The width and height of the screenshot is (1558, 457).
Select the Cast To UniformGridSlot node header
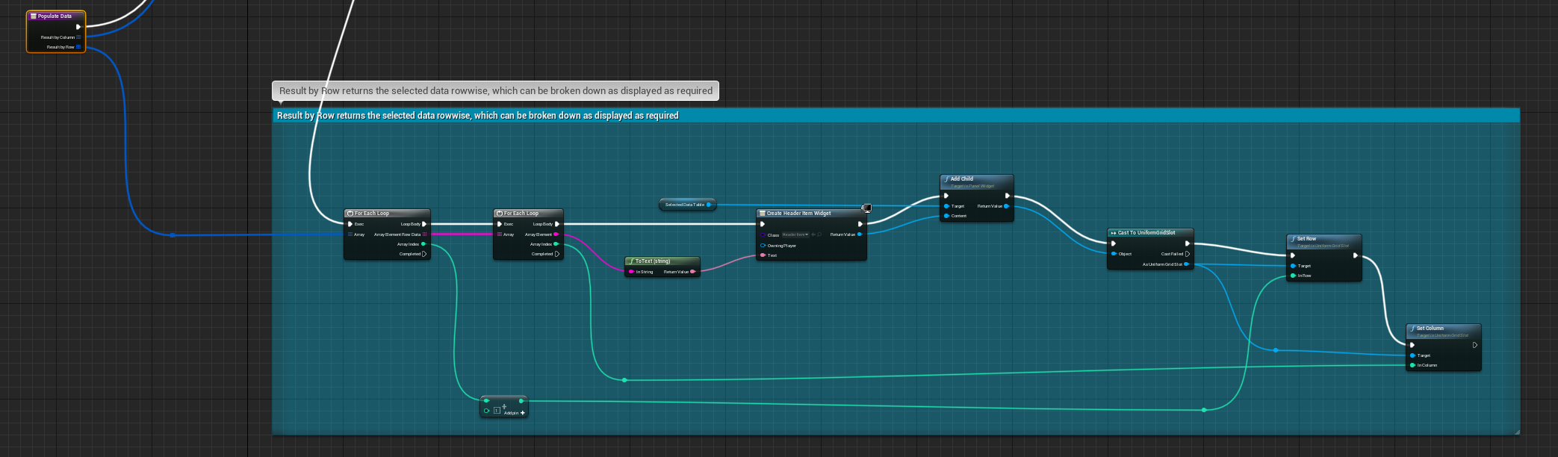pos(1150,233)
